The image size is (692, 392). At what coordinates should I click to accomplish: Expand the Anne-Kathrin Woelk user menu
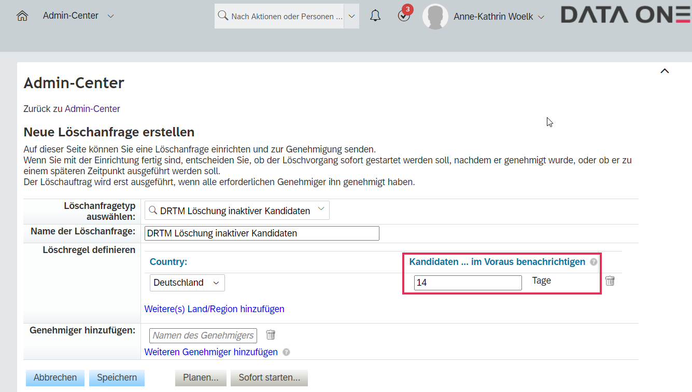tap(542, 17)
